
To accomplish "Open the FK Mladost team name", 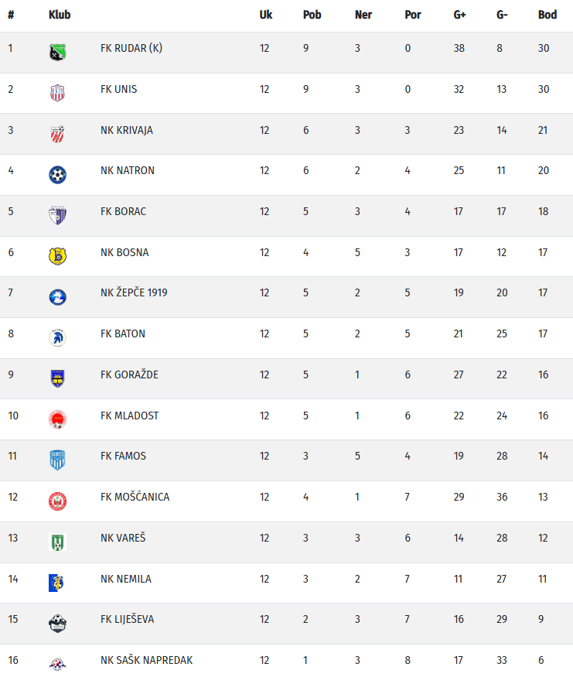I will click(129, 416).
